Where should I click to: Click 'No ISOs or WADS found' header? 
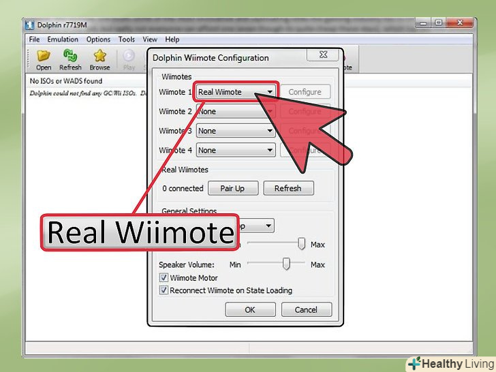(66, 81)
